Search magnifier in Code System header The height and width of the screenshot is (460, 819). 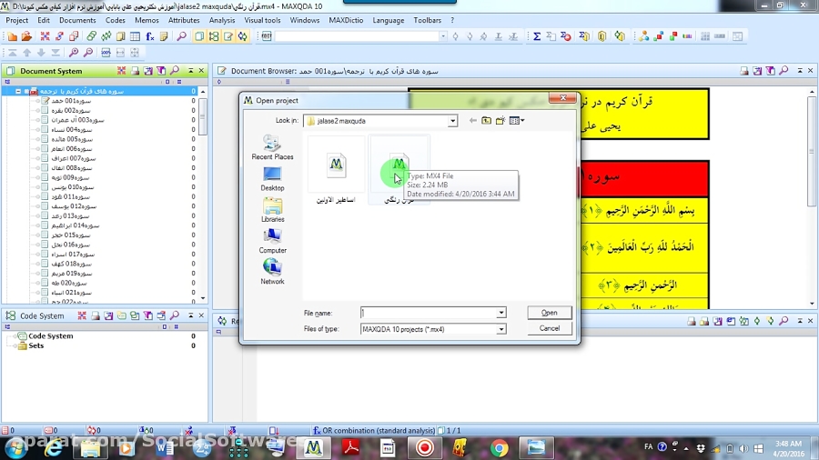pos(175,315)
